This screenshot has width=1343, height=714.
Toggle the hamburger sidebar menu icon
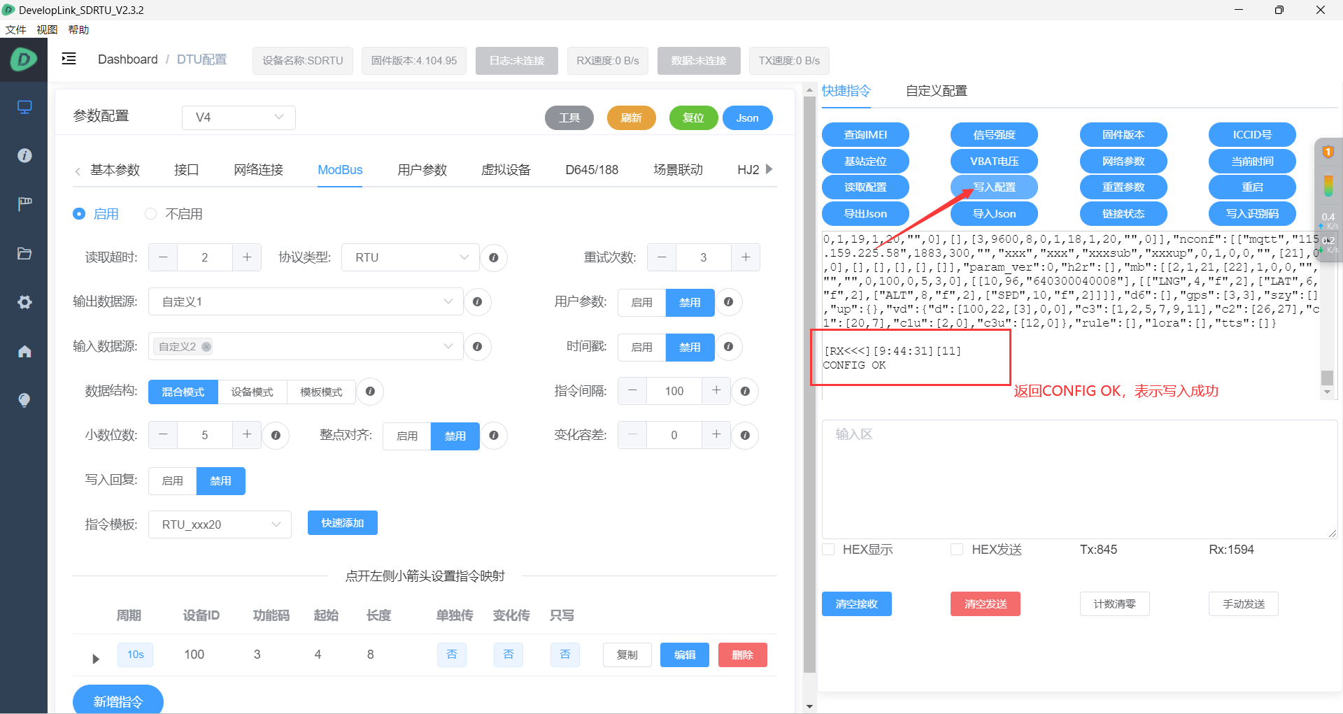[x=69, y=59]
